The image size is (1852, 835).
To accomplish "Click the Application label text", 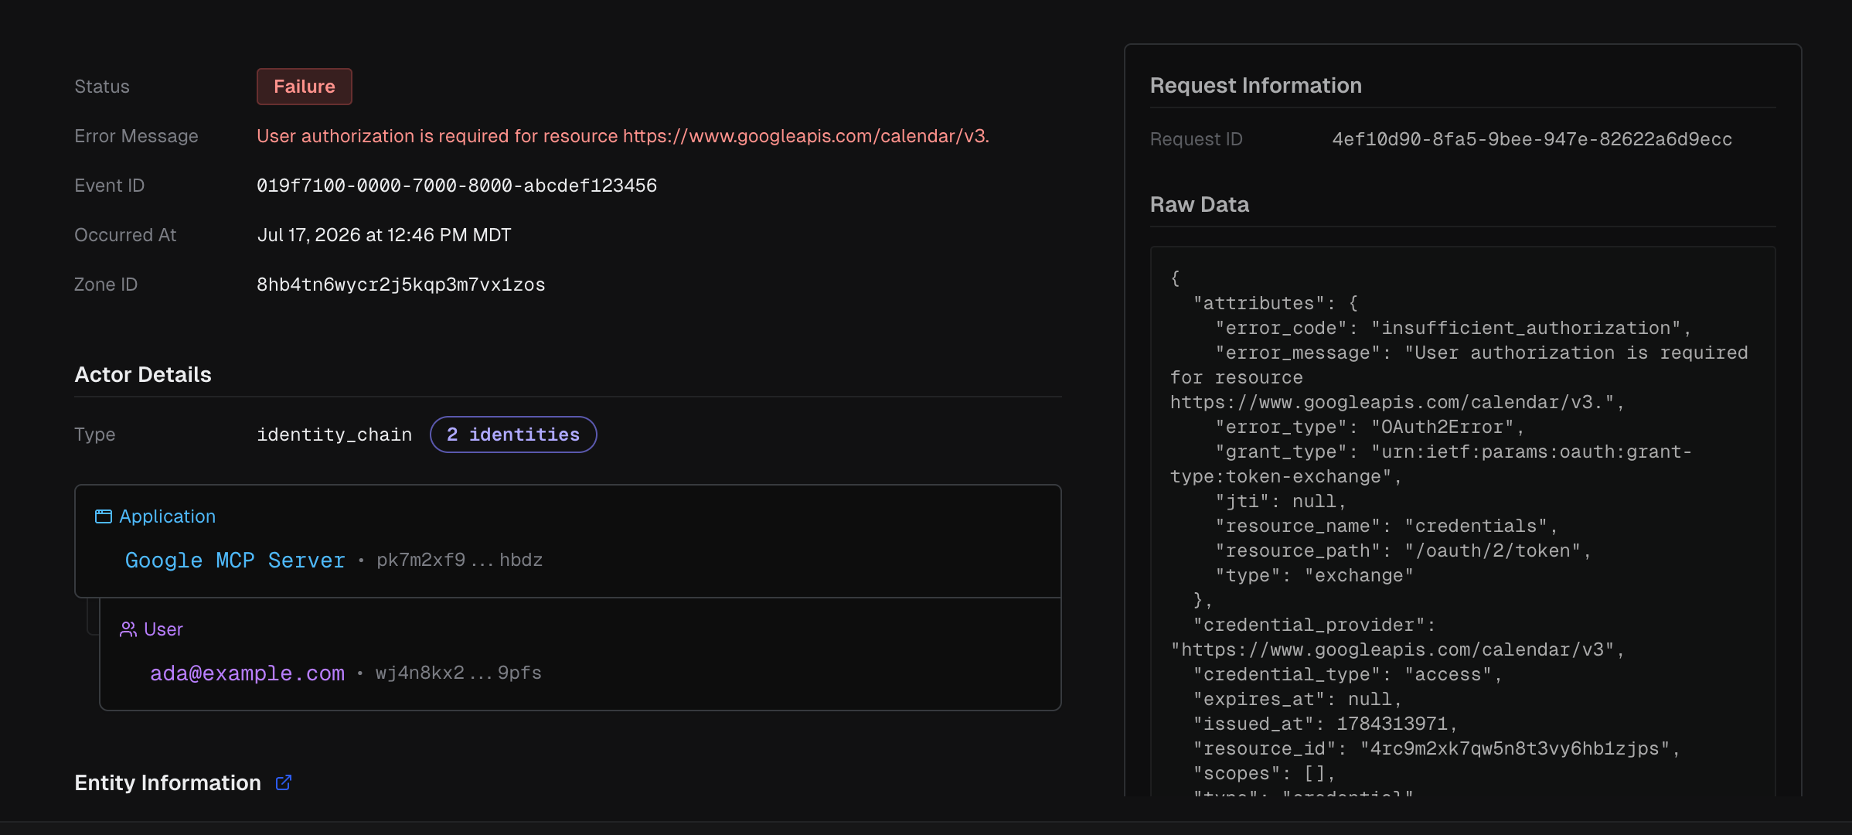I will 168,516.
